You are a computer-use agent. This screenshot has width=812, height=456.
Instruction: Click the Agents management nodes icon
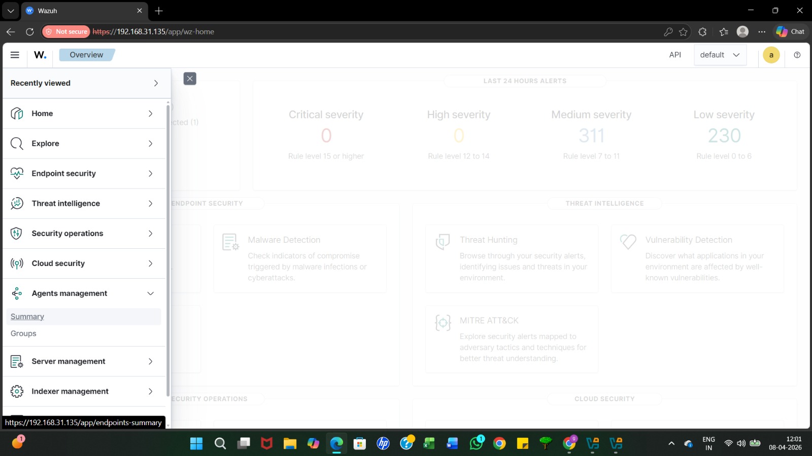(x=17, y=293)
